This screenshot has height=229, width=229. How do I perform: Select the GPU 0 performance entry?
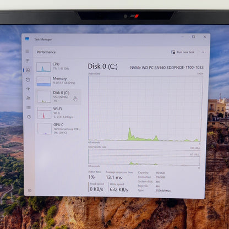point(59,128)
